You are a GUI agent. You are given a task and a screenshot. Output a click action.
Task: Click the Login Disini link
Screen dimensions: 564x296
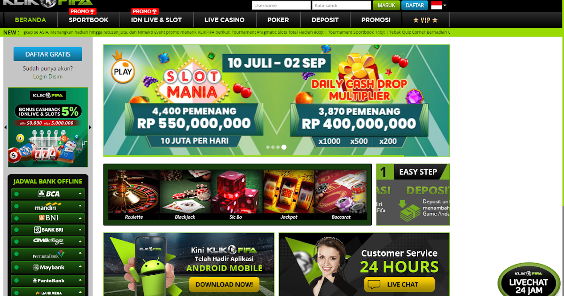(48, 76)
